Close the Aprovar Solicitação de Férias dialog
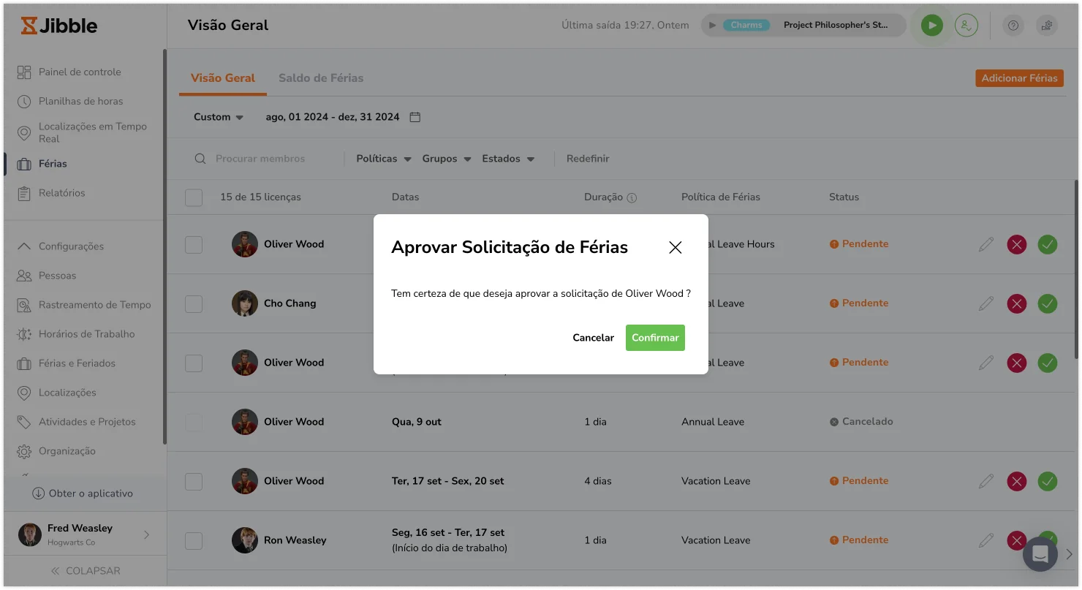The image size is (1082, 590). [x=675, y=247]
